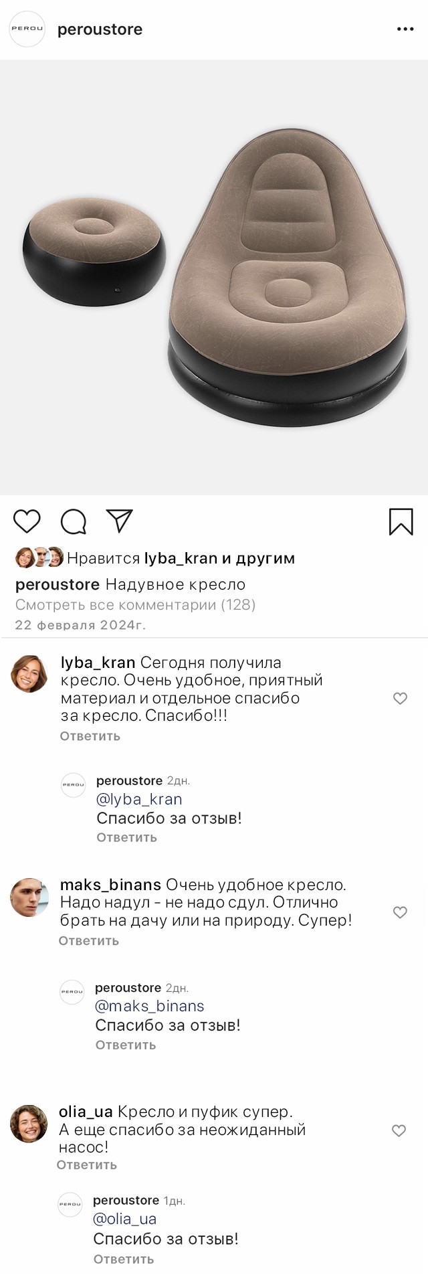
Task: Expand all 128 comments
Action: [x=135, y=605]
